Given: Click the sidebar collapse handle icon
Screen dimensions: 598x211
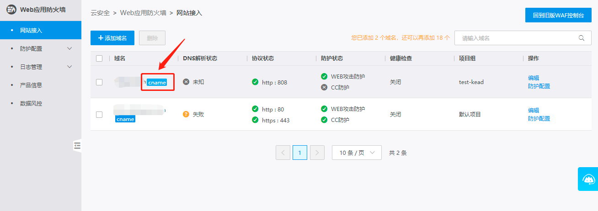Looking at the screenshot, I should pyautogui.click(x=77, y=146).
